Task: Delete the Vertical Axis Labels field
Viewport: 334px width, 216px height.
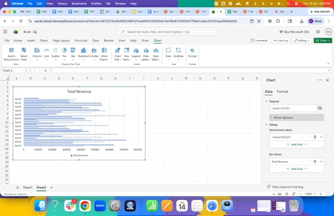Action: (315, 137)
